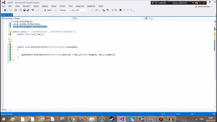
Task: Click the New Project toolbar icon
Action: click(16, 10)
